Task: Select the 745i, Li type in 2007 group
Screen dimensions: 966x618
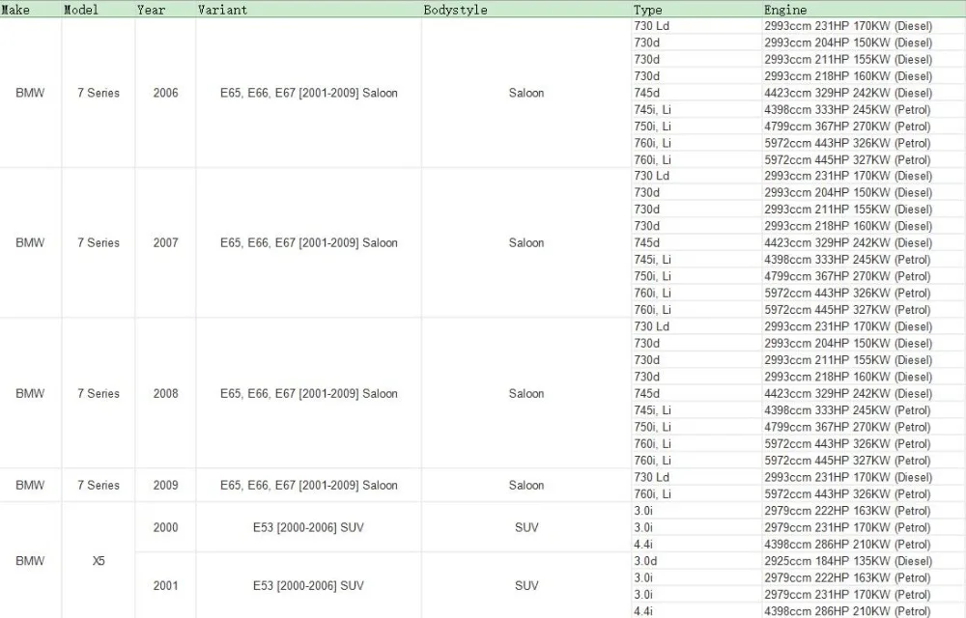Action: coord(696,260)
